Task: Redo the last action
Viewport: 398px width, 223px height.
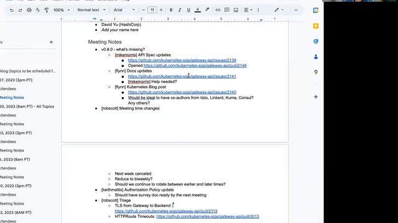Action: click(21, 10)
